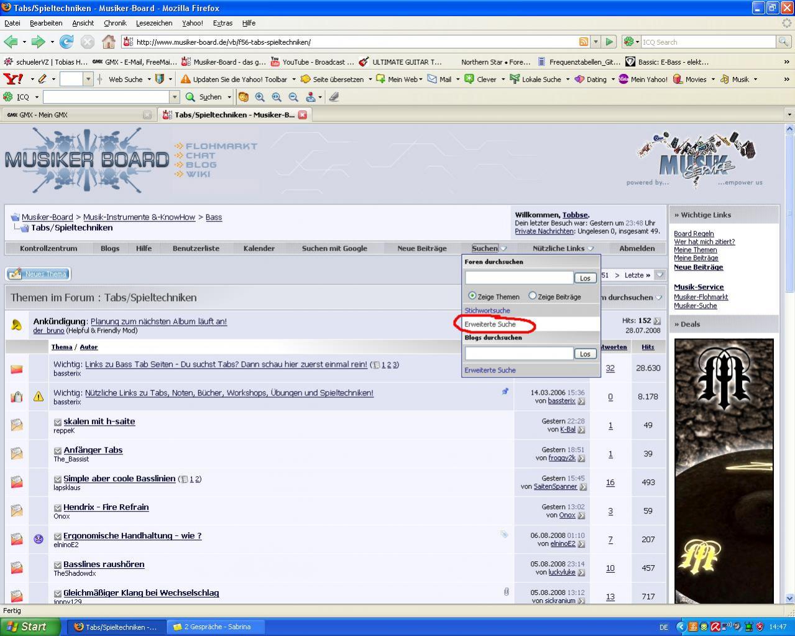
Task: Click the RSS feed icon in address bar
Action: pos(583,42)
